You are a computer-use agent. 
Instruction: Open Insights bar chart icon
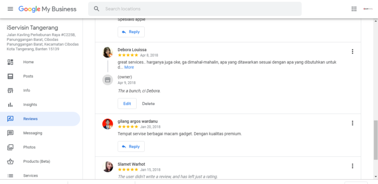10,105
